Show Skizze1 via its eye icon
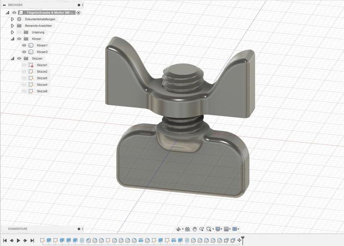 point(24,65)
